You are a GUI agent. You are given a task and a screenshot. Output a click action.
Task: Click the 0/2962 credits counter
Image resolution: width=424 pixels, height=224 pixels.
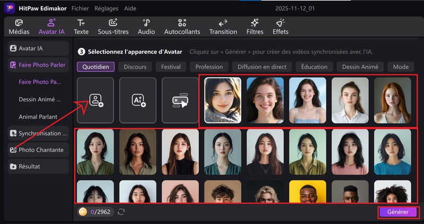tap(100, 212)
